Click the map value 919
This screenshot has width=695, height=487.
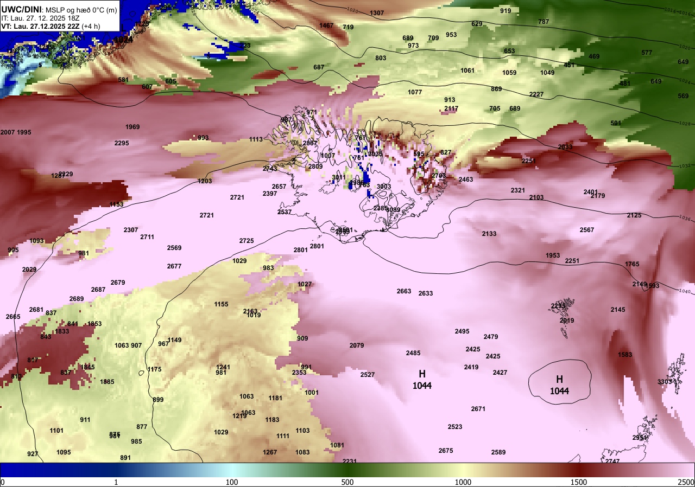pos(506,11)
